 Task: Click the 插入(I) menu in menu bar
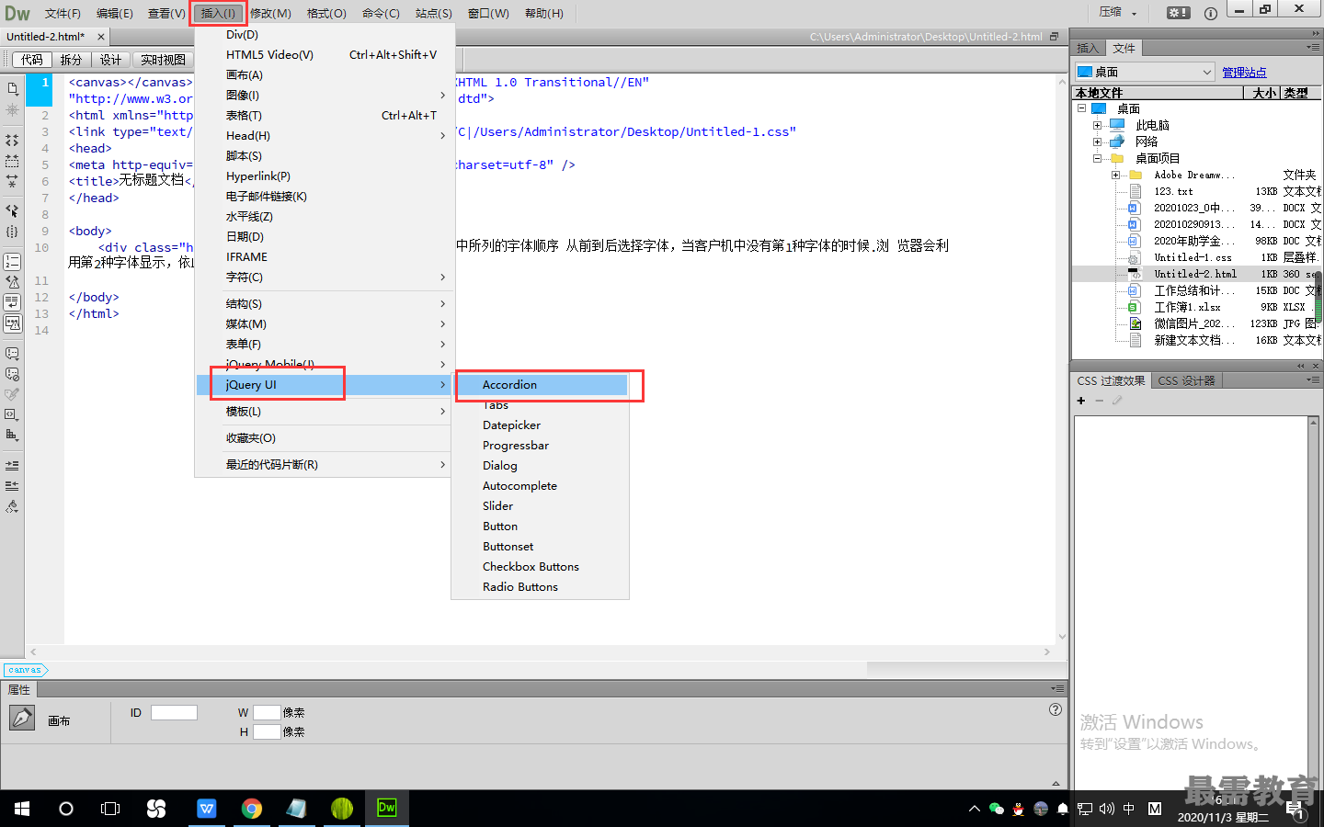pos(219,13)
